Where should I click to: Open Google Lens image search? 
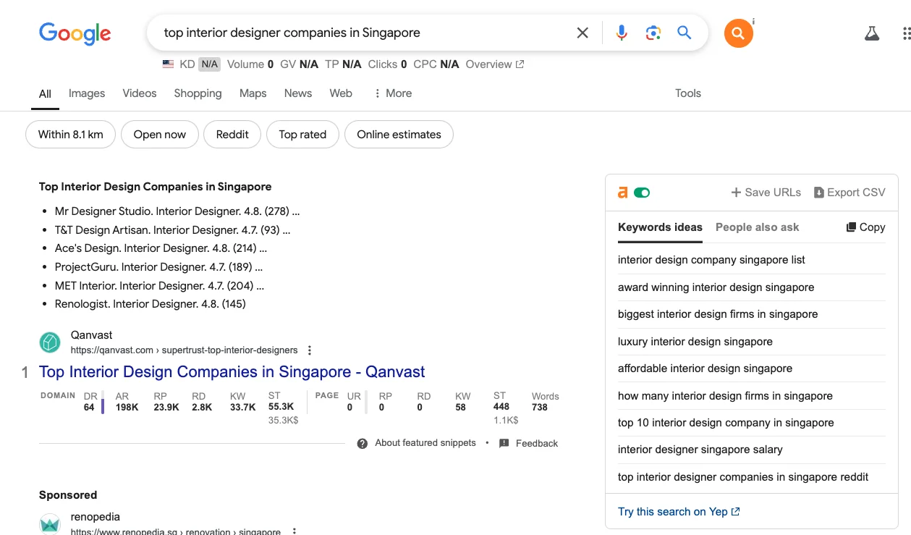coord(653,33)
